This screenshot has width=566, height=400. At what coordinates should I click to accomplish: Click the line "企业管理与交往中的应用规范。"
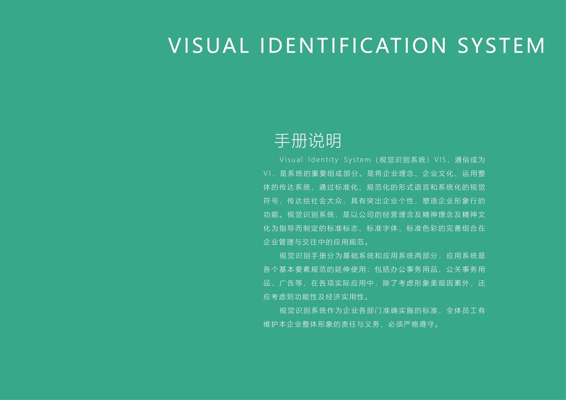[x=316, y=242]
